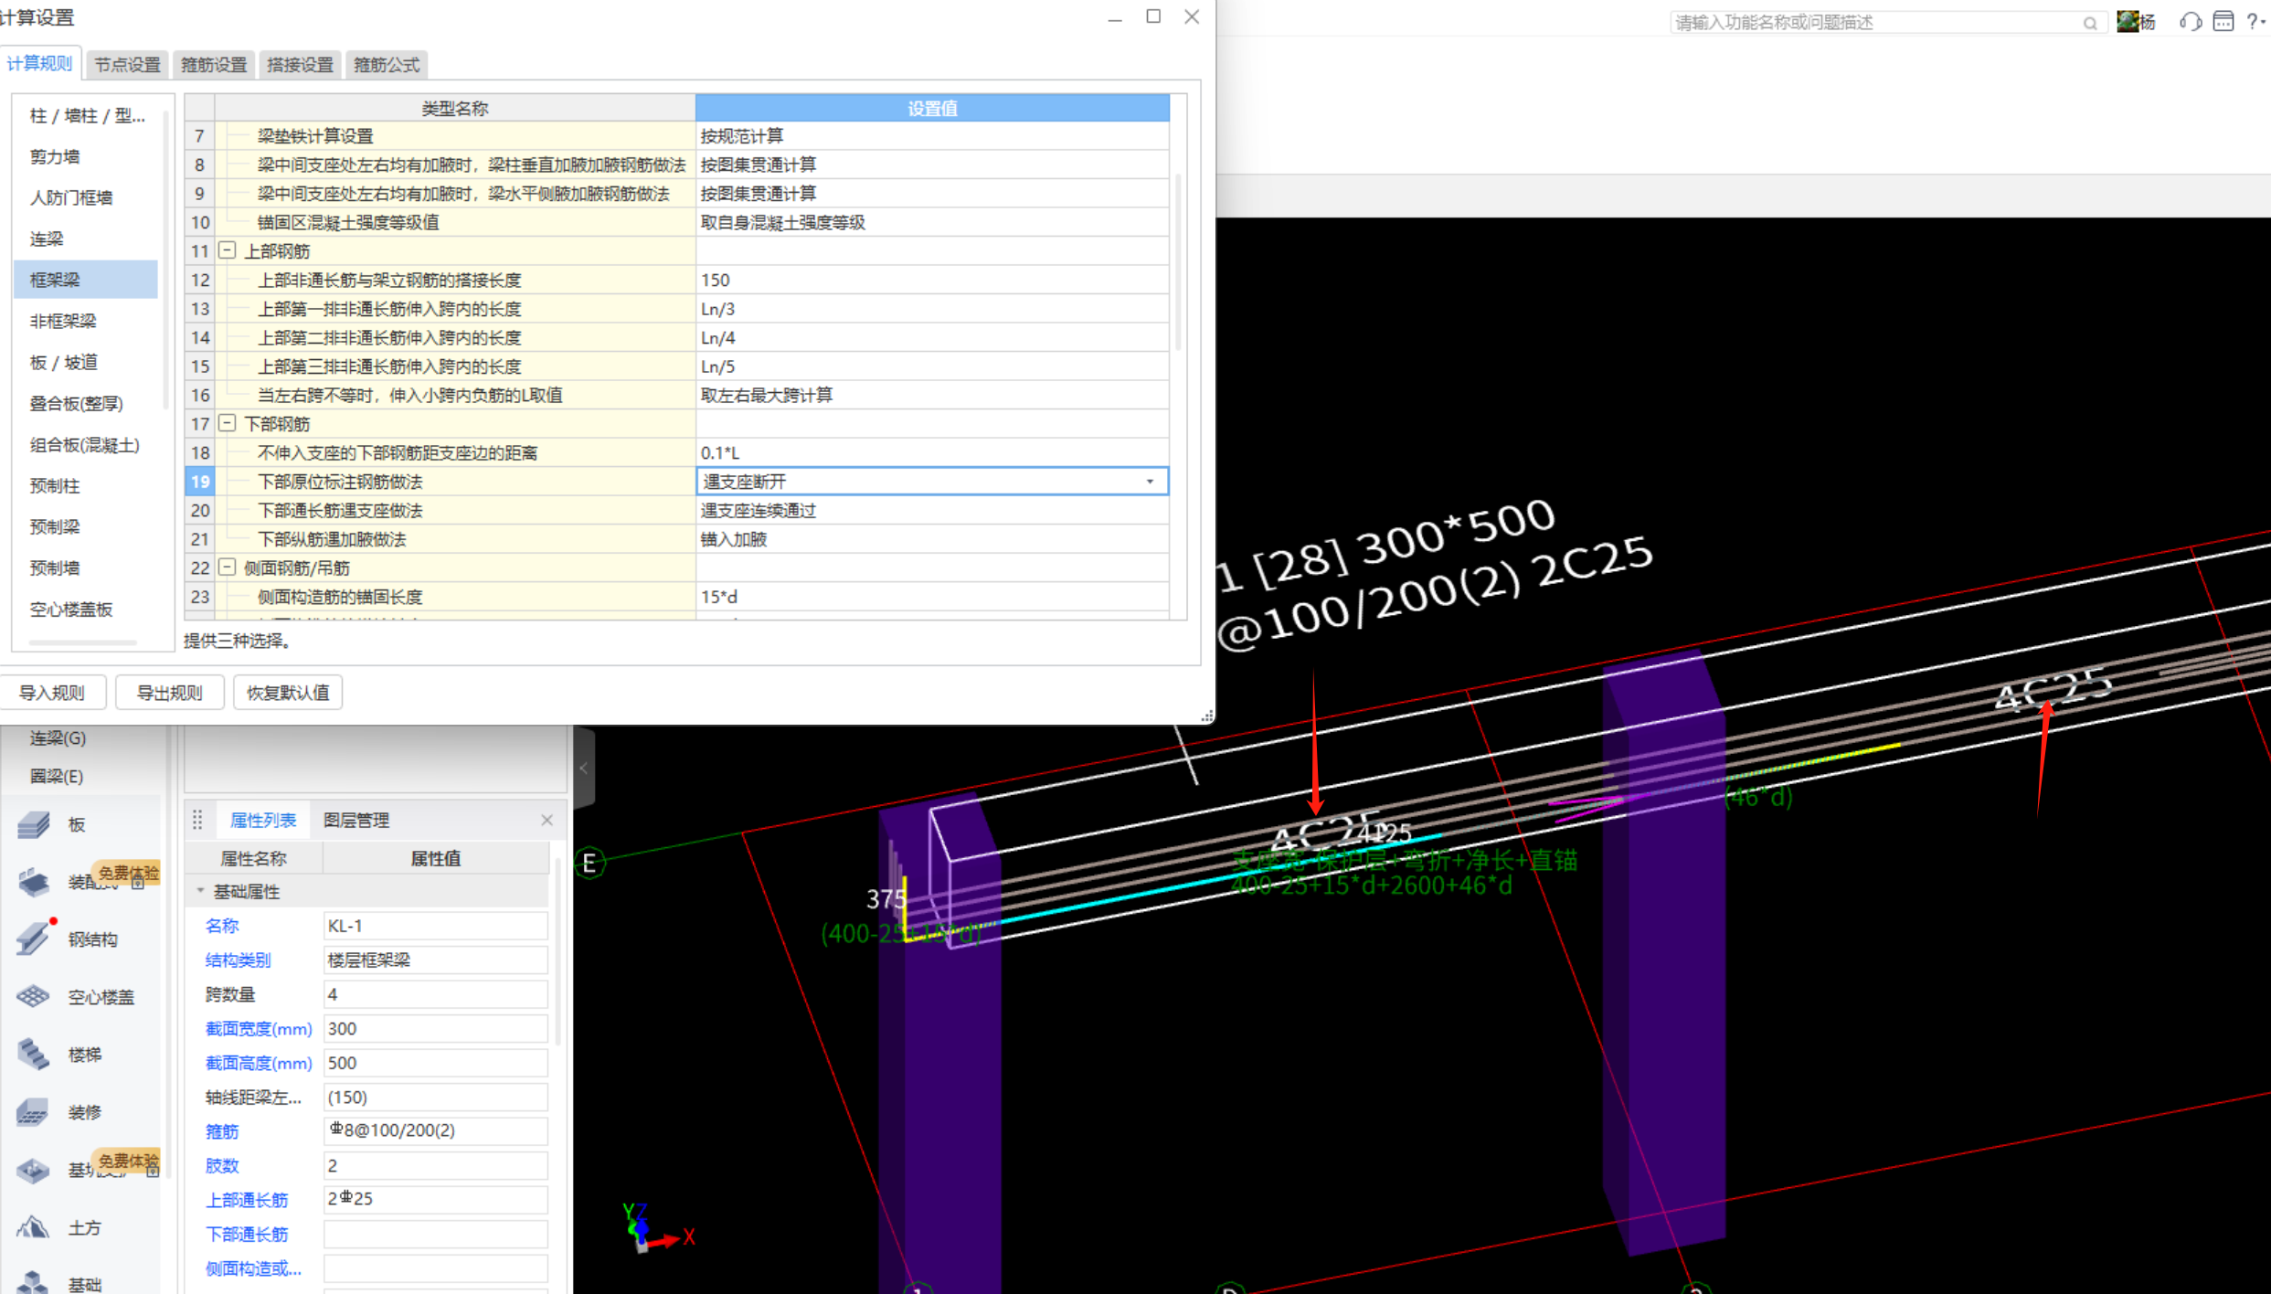Click the settings table vertical scrollbar

(x=1178, y=262)
